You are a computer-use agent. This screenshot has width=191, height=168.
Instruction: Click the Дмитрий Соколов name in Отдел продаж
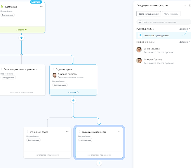(67, 74)
